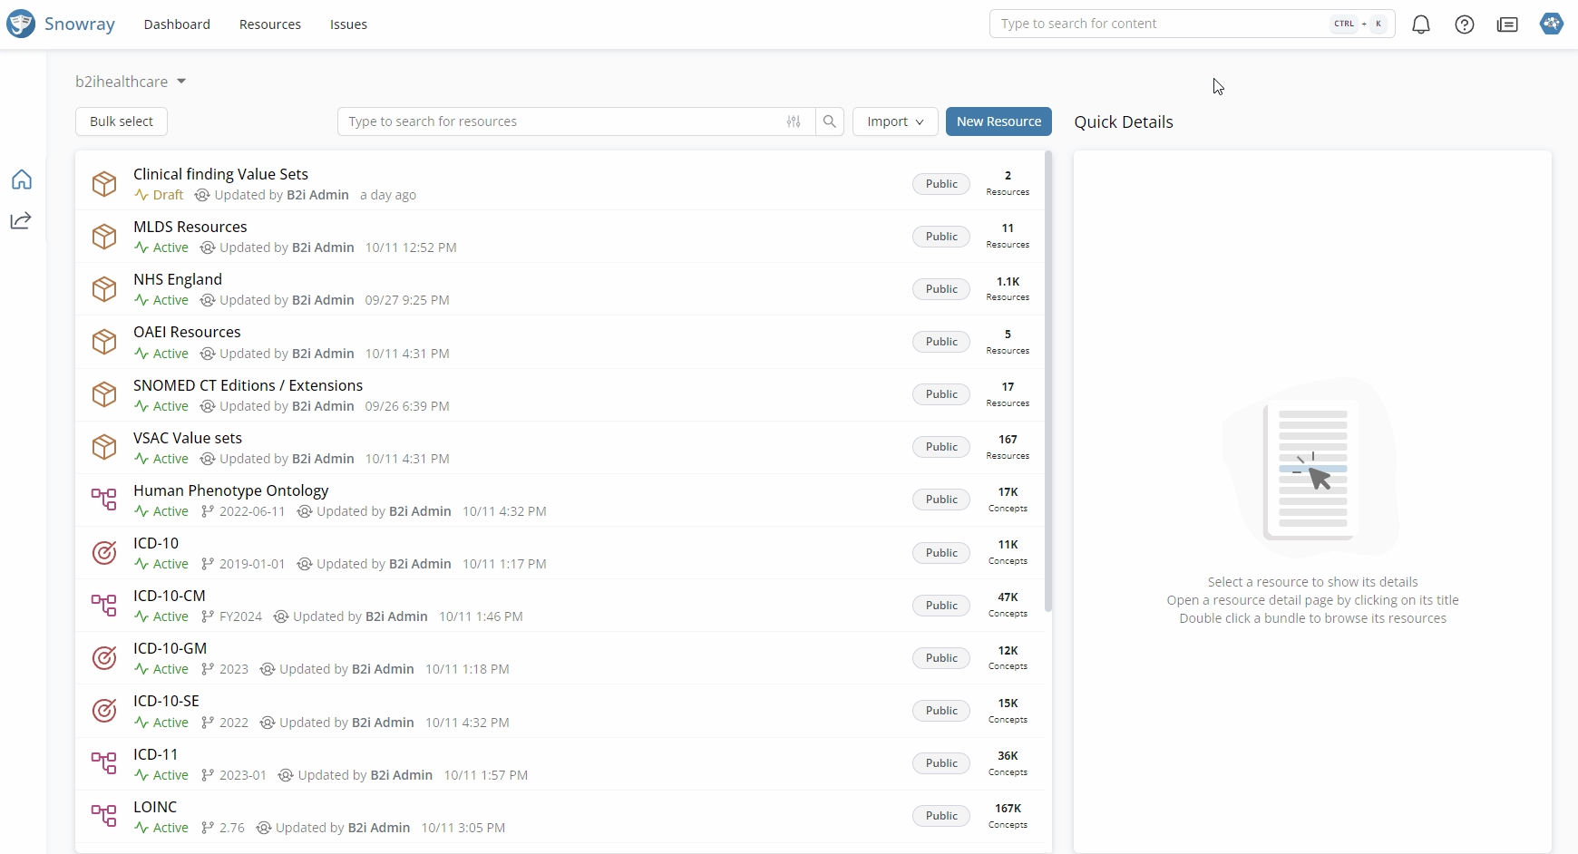1578x854 pixels.
Task: Open the search filter sliders icon
Action: (794, 121)
